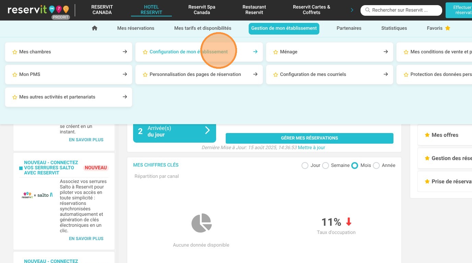Open Nouveau - Connectez vos serrures Salto headline
The width and height of the screenshot is (472, 263).
click(51, 168)
